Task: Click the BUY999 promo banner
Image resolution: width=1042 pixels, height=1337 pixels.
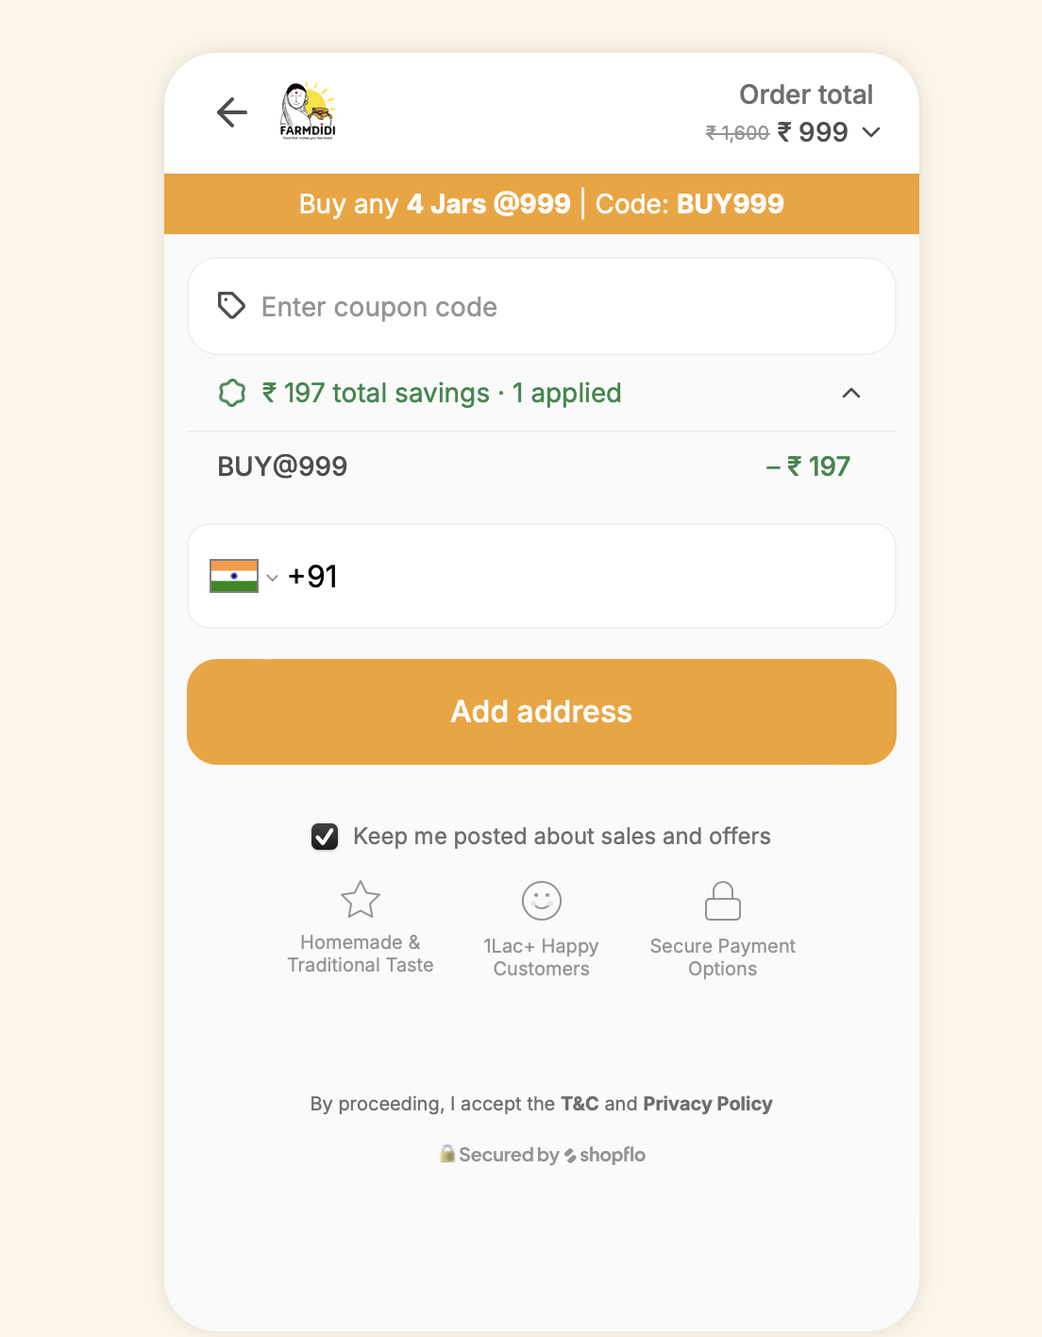Action: point(542,204)
